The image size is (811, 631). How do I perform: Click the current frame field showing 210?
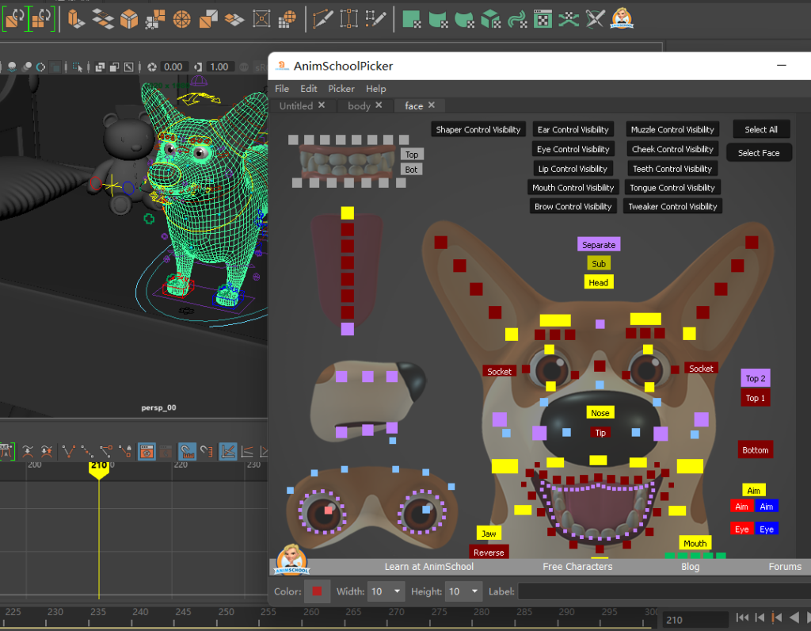pyautogui.click(x=695, y=620)
